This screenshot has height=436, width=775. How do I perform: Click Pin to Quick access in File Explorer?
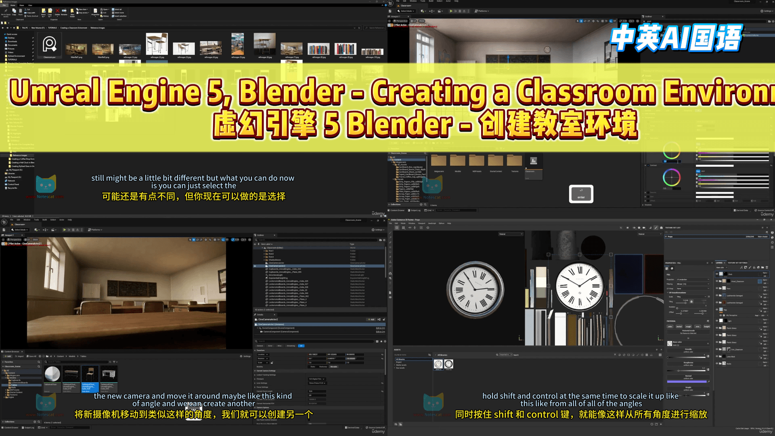coord(6,12)
